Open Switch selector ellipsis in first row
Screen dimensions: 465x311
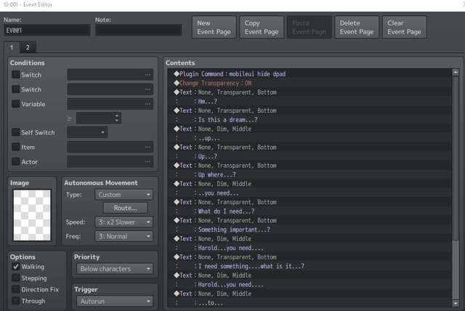pyautogui.click(x=147, y=75)
